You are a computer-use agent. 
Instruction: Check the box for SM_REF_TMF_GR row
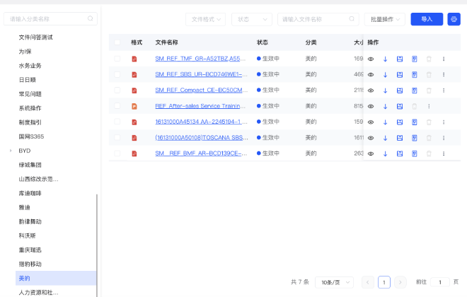117,59
